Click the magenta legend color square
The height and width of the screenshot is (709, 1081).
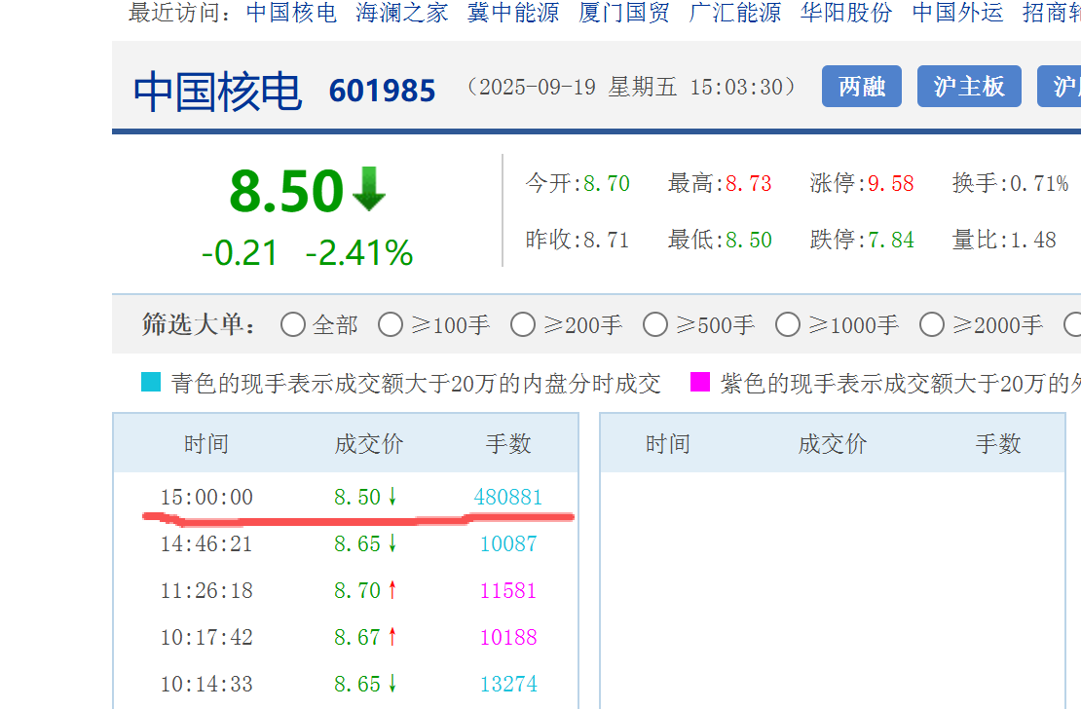[700, 382]
